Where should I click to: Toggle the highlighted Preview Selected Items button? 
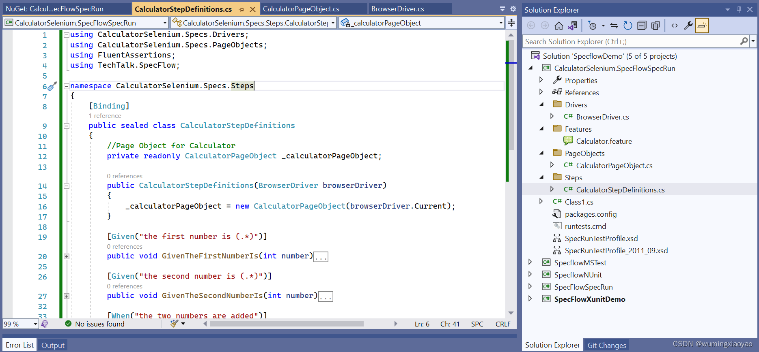(702, 26)
